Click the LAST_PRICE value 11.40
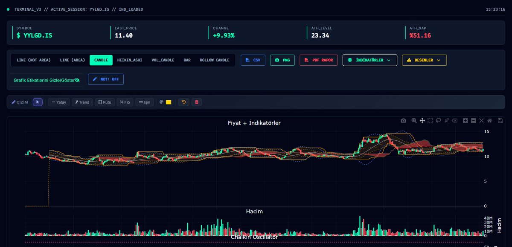Screen dimensions: 512x247 (124, 35)
